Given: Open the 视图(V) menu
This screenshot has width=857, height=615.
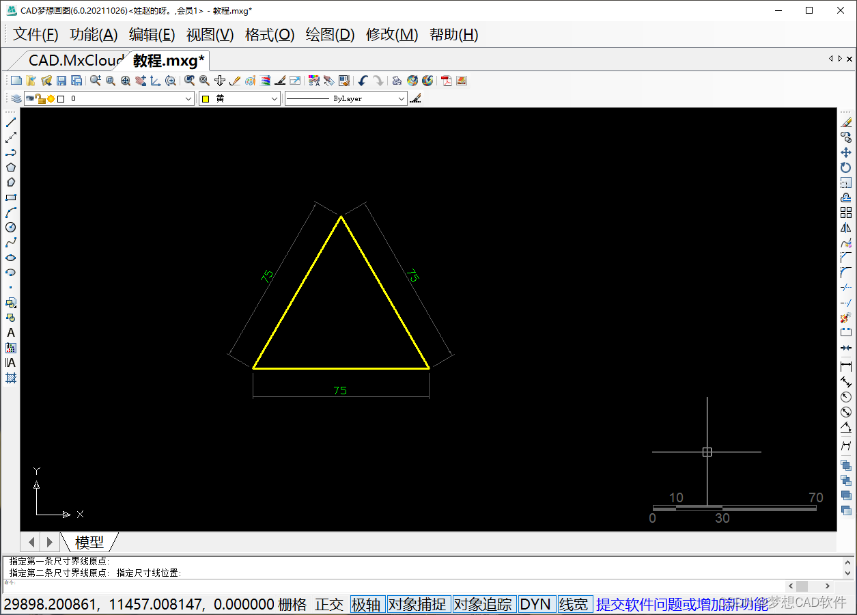Looking at the screenshot, I should pyautogui.click(x=210, y=35).
